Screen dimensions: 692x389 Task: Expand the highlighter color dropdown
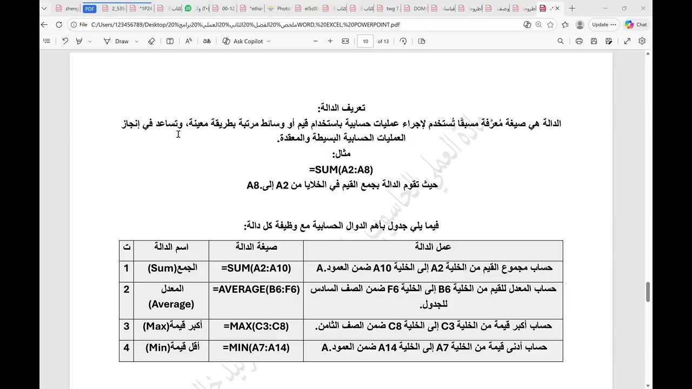pos(90,41)
